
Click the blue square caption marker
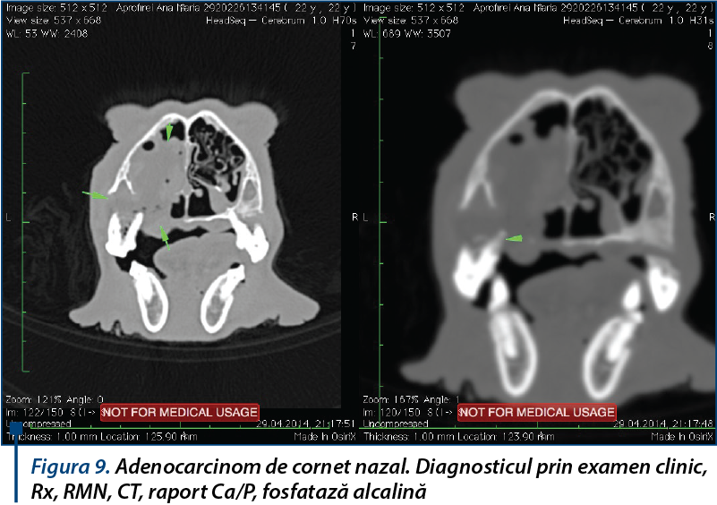(x=16, y=428)
